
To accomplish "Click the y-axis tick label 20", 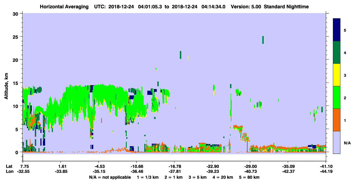I will [x=16, y=60].
